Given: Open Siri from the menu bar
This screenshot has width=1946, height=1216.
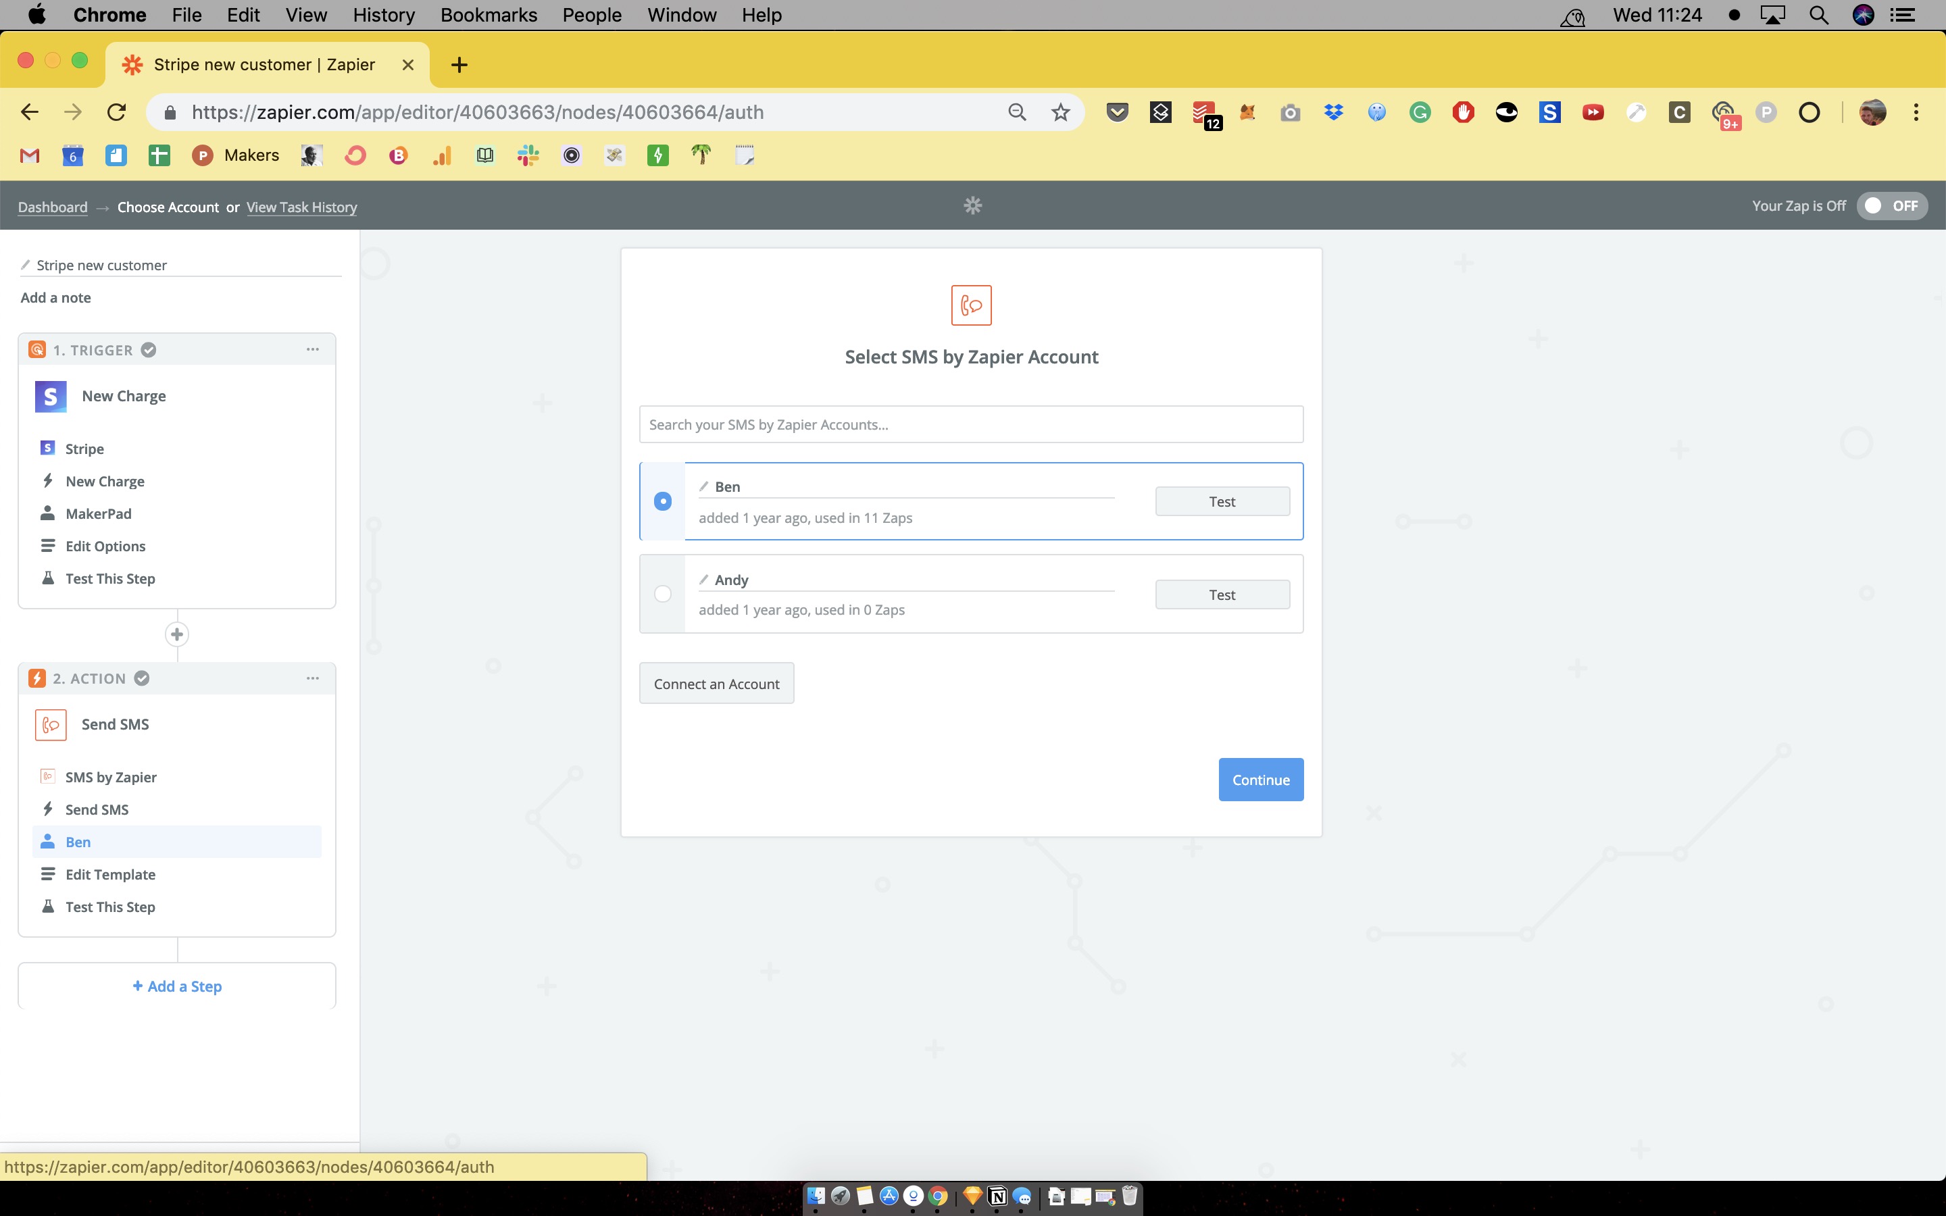Looking at the screenshot, I should (x=1863, y=14).
